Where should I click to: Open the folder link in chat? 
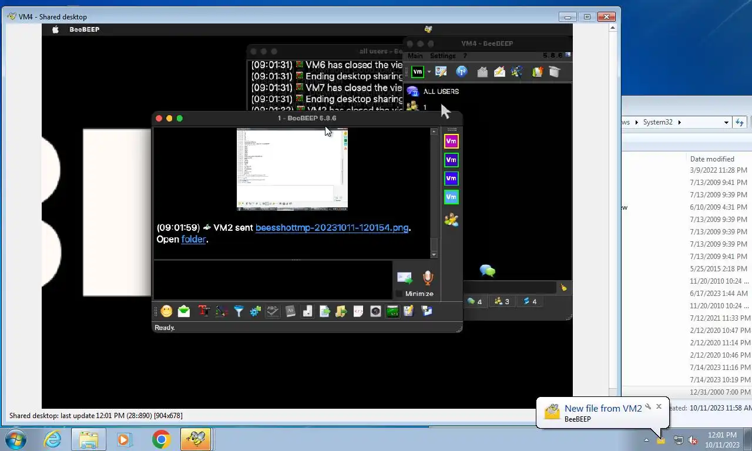click(x=193, y=239)
